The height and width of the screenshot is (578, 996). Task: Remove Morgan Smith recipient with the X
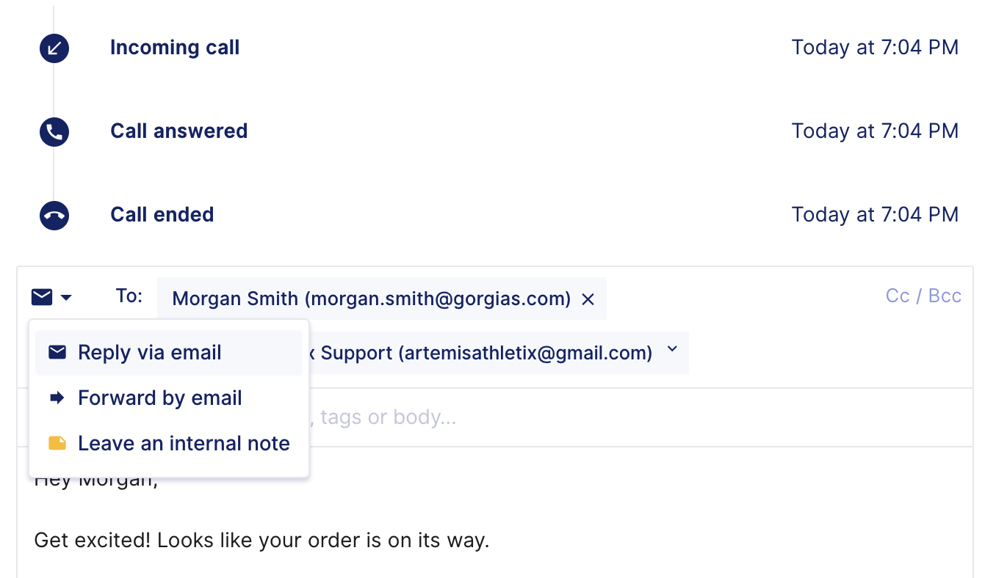pyautogui.click(x=588, y=299)
